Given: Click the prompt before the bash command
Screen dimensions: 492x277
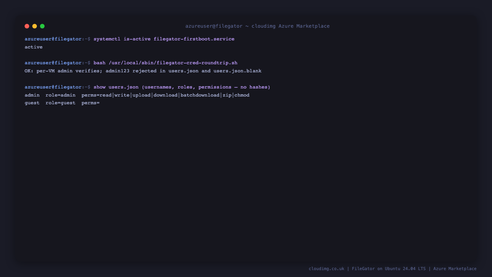Looking at the screenshot, I should tap(58, 63).
